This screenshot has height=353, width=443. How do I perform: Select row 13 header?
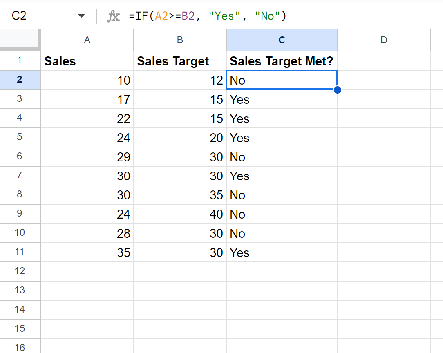(20, 291)
